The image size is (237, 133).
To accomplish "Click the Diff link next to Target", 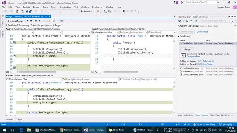I will click(199, 64).
